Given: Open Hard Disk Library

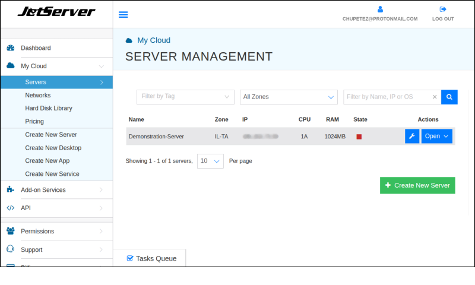Looking at the screenshot, I should [49, 108].
